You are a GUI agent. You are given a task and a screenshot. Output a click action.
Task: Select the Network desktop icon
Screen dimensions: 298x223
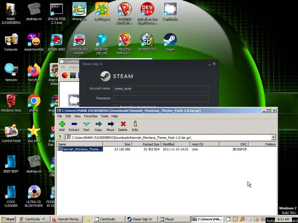click(11, 72)
